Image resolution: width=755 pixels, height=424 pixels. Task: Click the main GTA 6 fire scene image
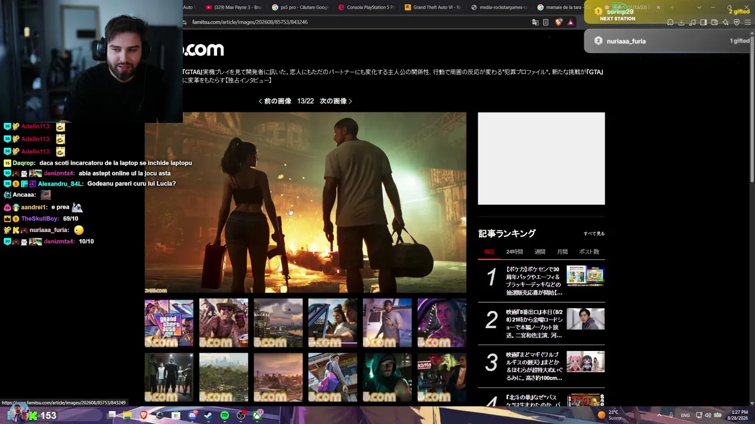click(305, 202)
